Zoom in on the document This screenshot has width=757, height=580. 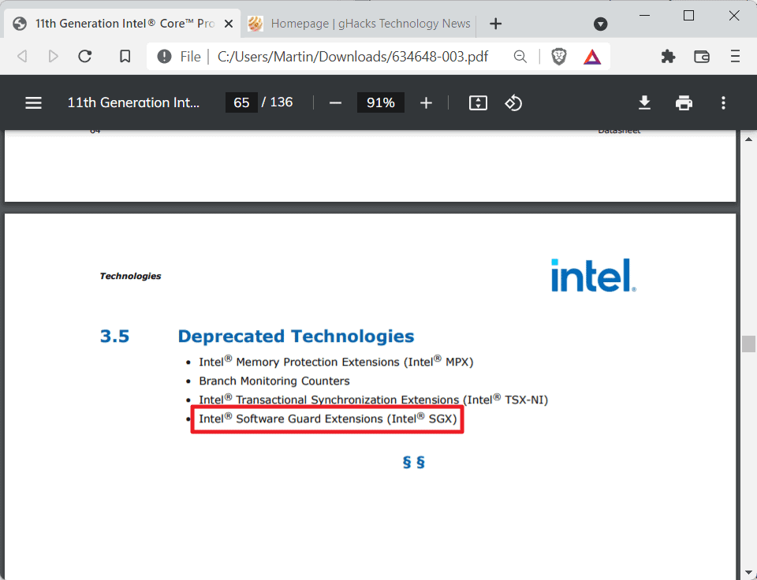coord(426,102)
